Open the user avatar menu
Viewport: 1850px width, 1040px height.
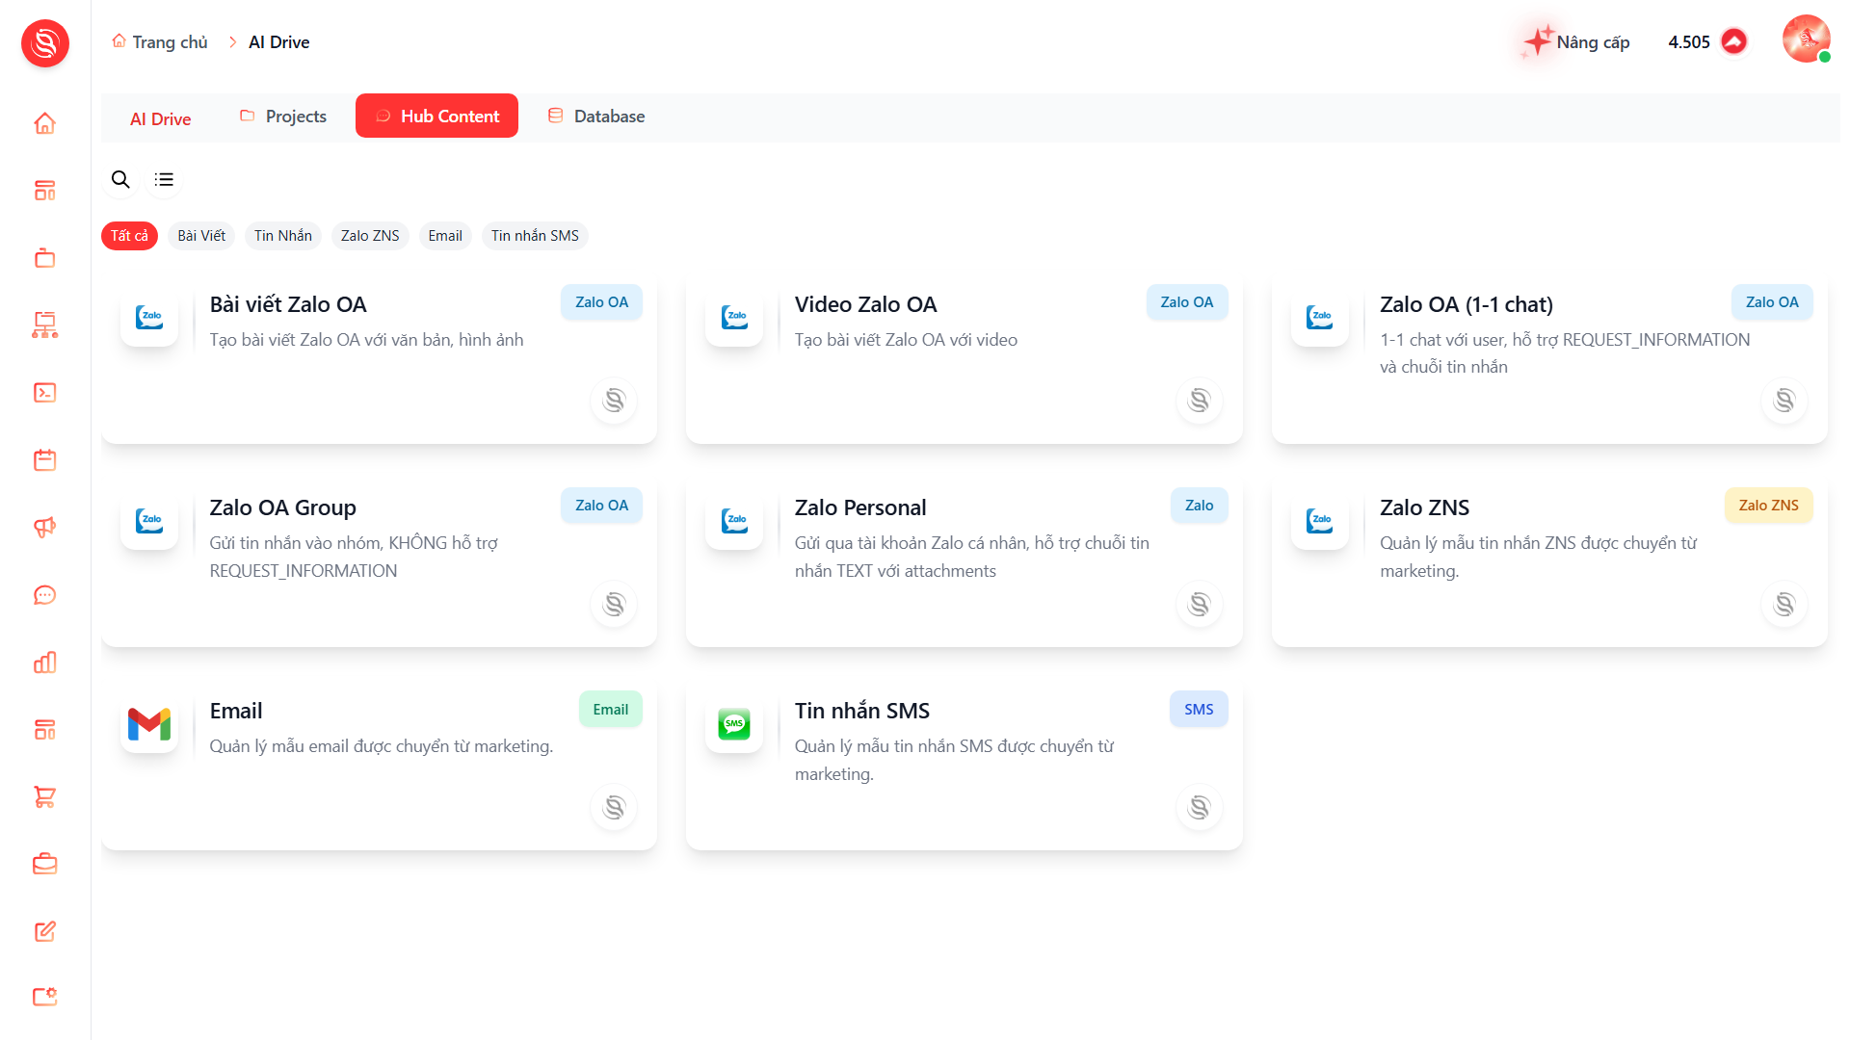click(x=1806, y=39)
